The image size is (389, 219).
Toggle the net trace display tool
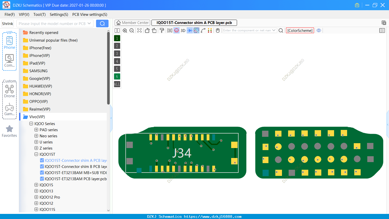(x=196, y=30)
